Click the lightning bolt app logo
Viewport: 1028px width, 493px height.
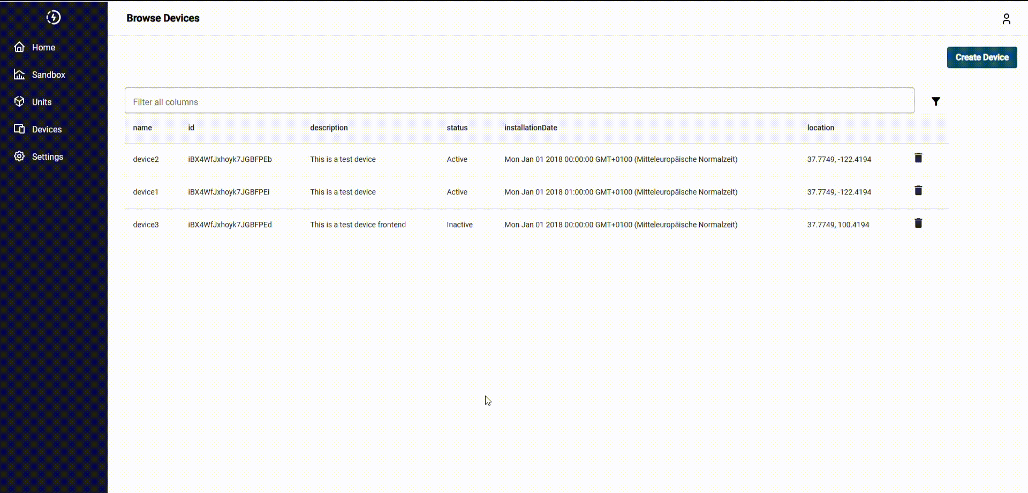pyautogui.click(x=54, y=17)
